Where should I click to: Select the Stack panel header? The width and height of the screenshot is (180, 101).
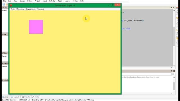[5, 35]
